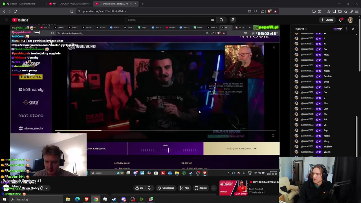Click the Udostępnij share button
The height and width of the screenshot is (203, 361).
(166, 188)
